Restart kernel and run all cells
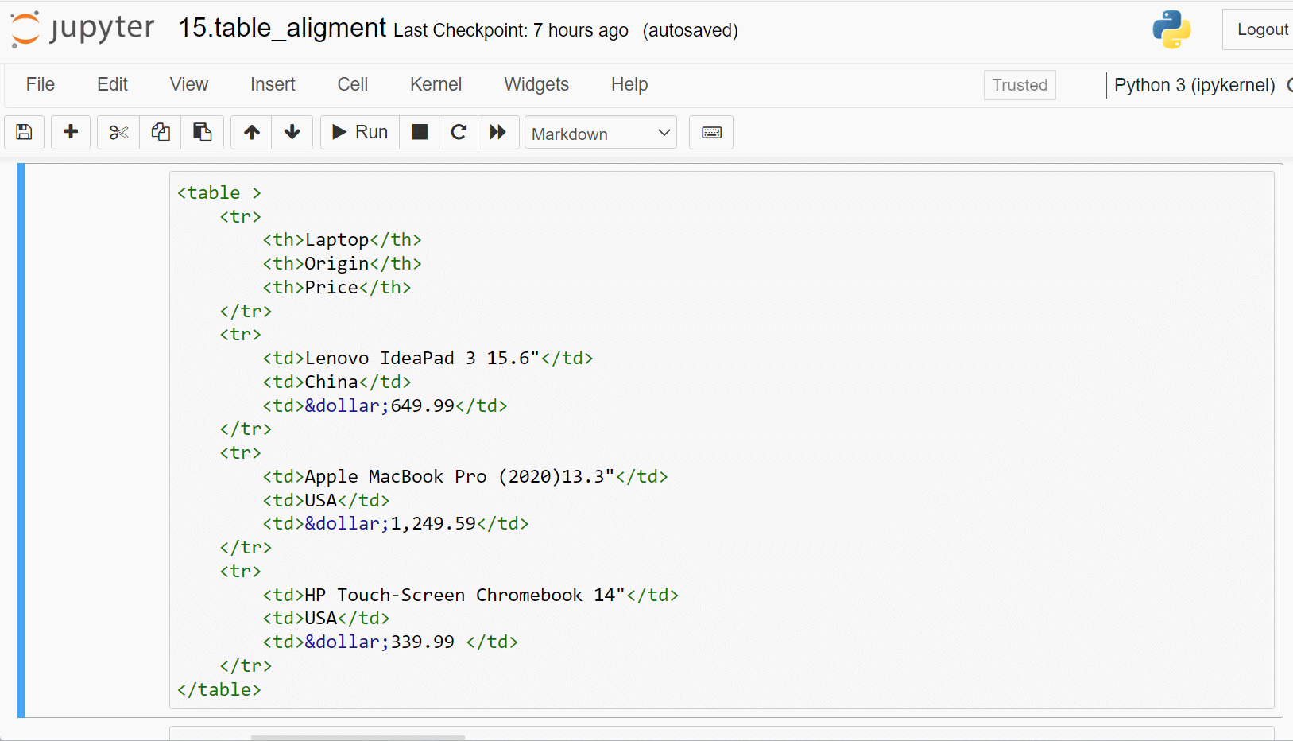 coord(498,132)
